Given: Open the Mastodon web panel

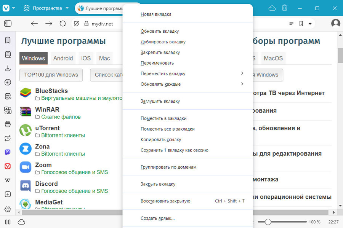Looking at the screenshot, I should point(8,152).
